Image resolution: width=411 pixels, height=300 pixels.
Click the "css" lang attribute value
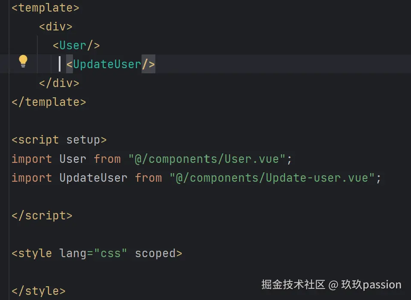tap(111, 253)
